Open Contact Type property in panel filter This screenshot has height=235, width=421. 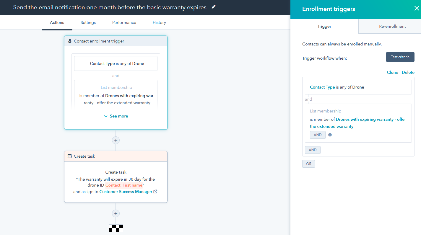(x=322, y=87)
